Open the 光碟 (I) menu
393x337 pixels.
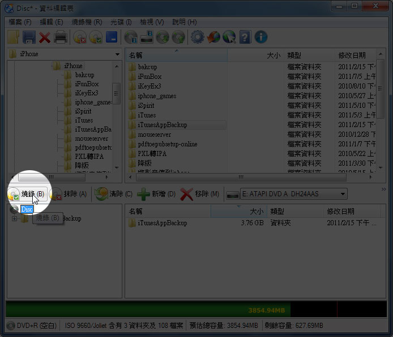tap(121, 22)
